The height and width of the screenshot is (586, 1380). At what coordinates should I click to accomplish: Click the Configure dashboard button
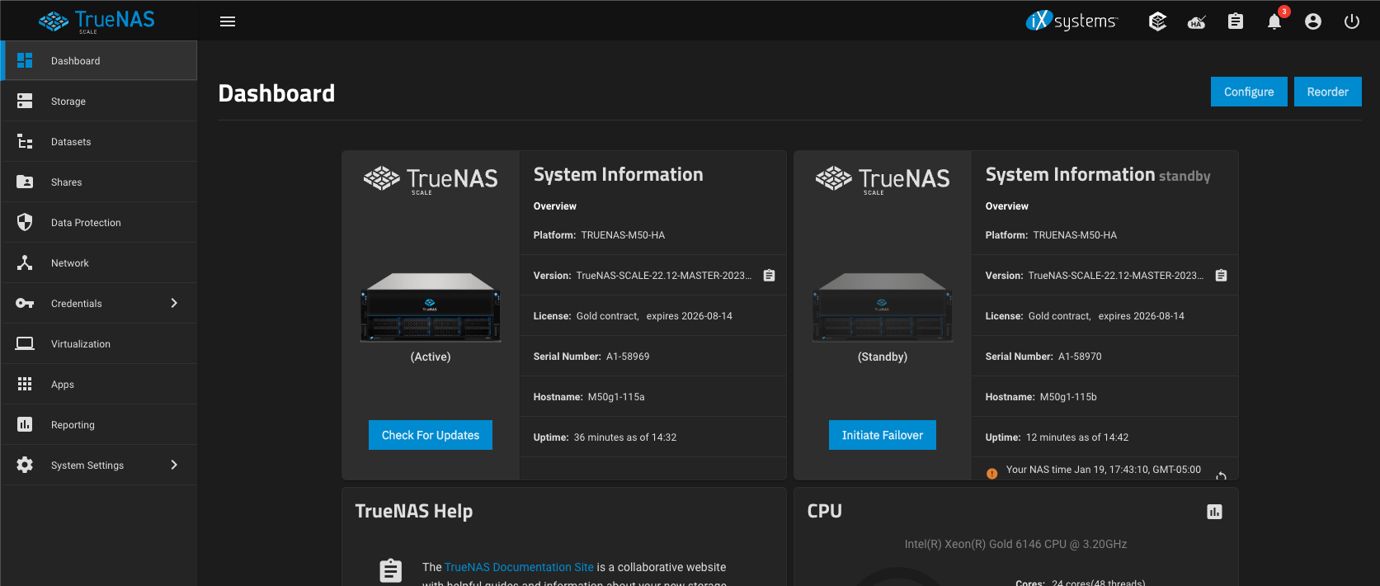tap(1248, 92)
